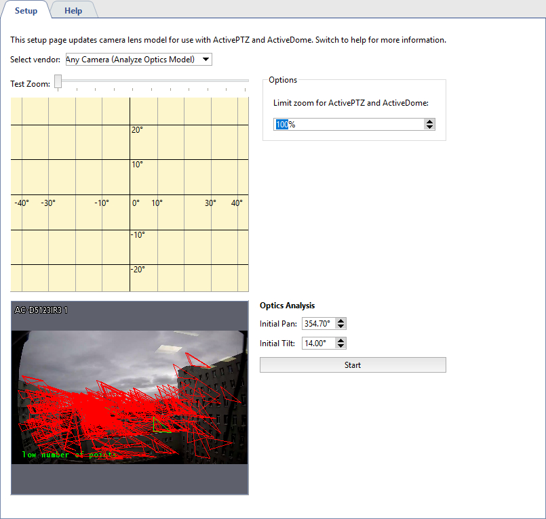This screenshot has height=519, width=546.
Task: Click the Test Zoom slider handle
Action: (x=58, y=81)
